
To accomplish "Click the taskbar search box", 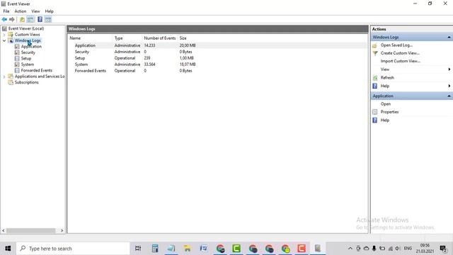I will click(x=73, y=249).
